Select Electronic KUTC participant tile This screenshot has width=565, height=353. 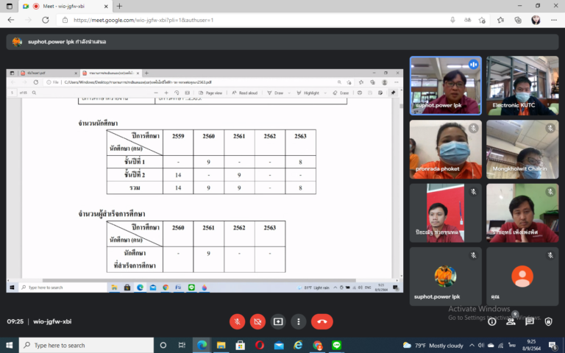[522, 85]
